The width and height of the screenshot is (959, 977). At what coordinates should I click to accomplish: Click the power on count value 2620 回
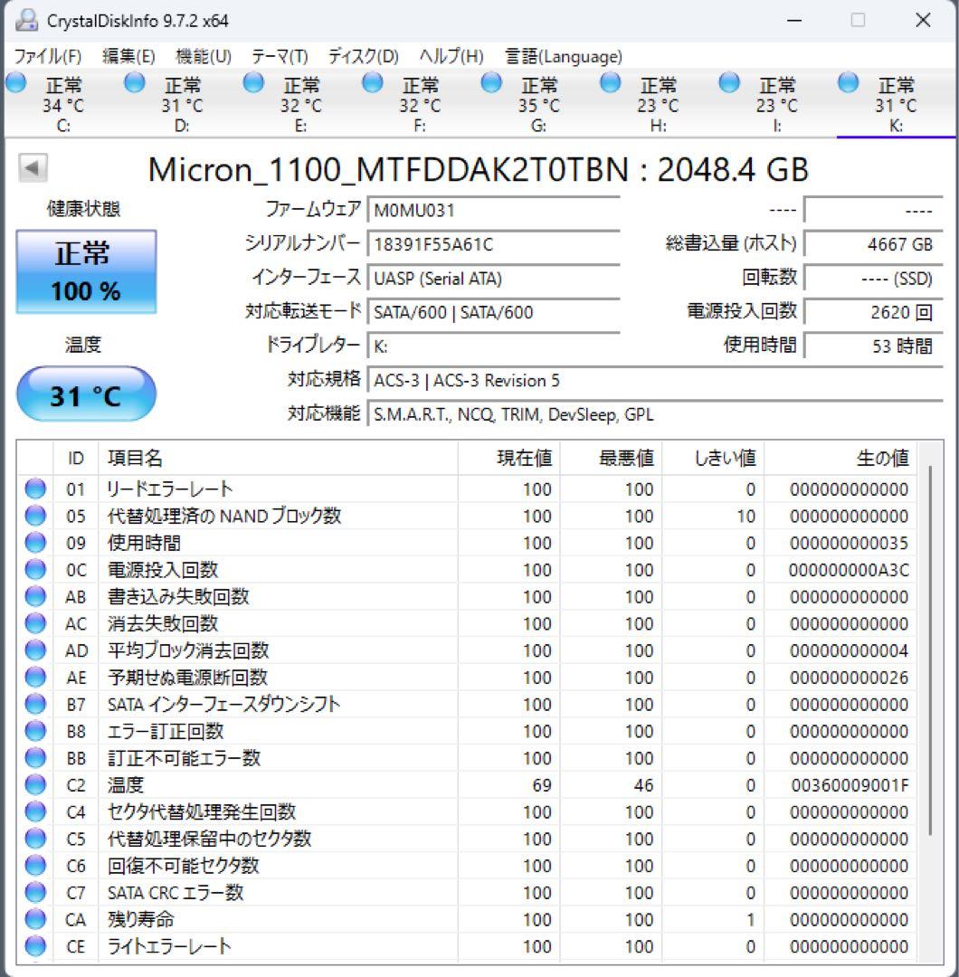pyautogui.click(x=873, y=312)
